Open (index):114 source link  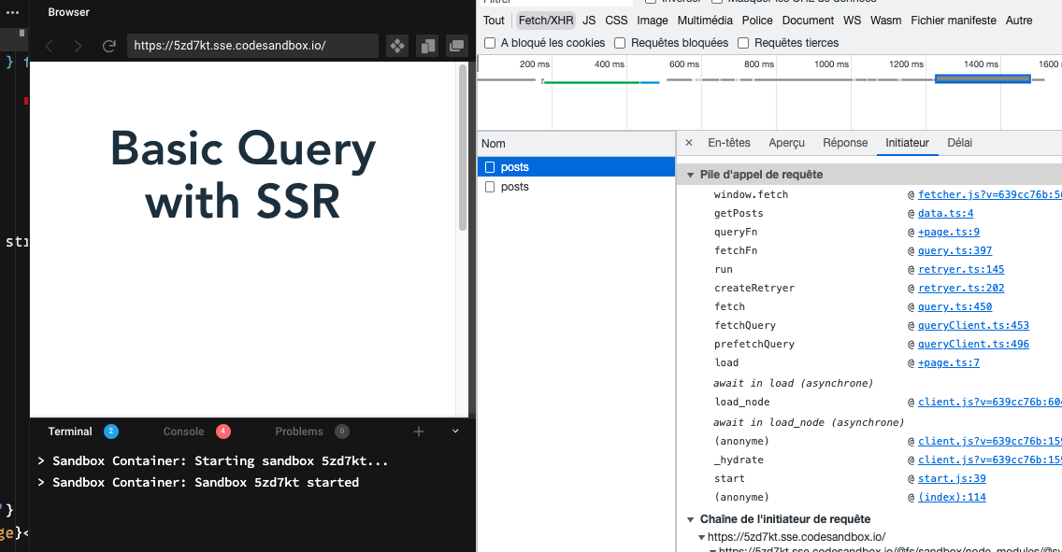(952, 497)
